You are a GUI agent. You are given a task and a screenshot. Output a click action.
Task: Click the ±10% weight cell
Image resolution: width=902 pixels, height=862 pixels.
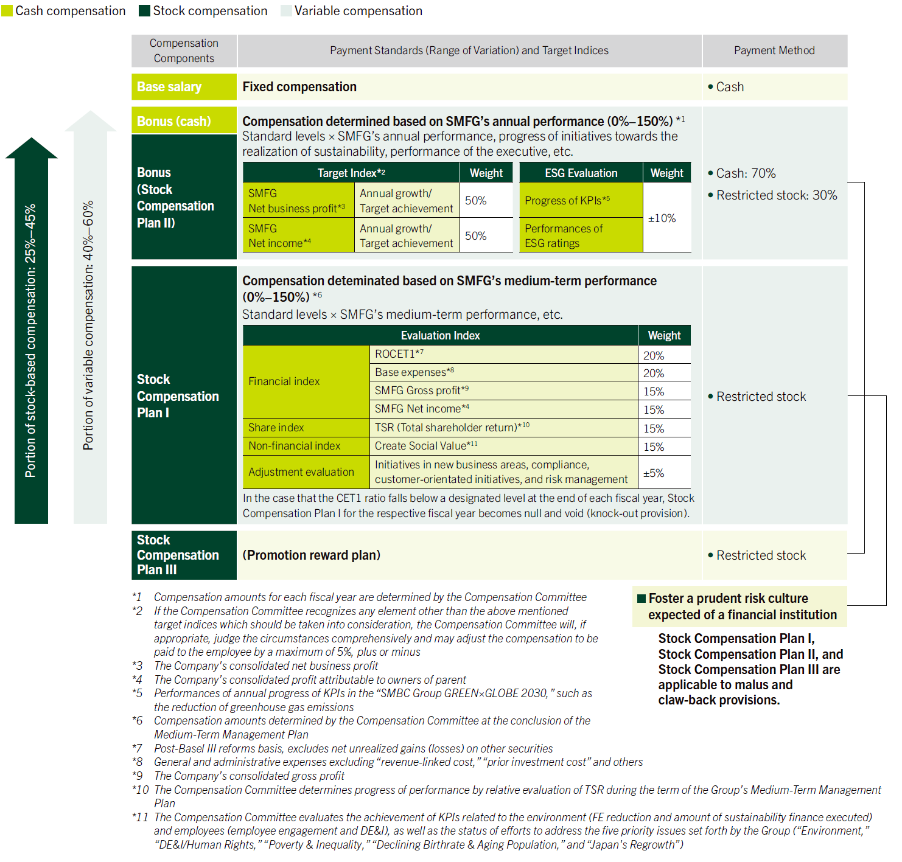[667, 218]
